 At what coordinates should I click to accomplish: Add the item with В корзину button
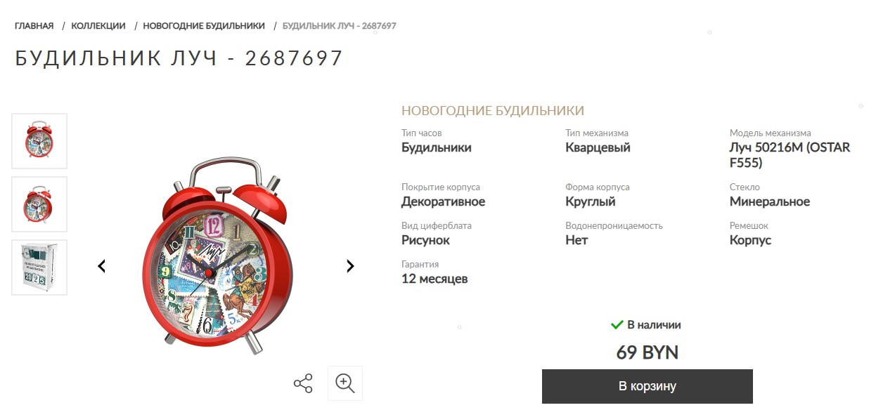pyautogui.click(x=648, y=386)
